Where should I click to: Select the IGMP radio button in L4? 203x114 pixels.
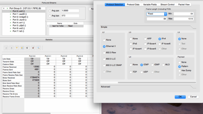coord(152,65)
